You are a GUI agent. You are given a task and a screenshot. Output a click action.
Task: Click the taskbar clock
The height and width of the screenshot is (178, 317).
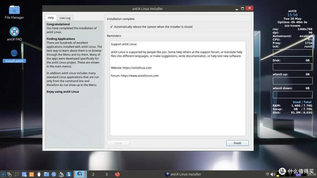[312, 174]
